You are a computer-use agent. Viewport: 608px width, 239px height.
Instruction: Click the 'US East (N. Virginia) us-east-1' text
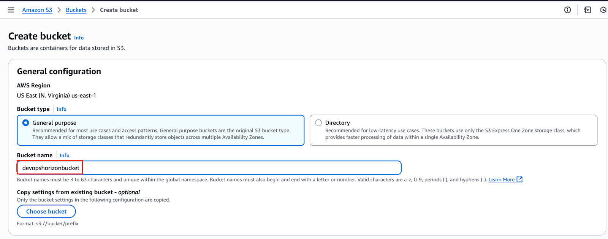point(56,96)
